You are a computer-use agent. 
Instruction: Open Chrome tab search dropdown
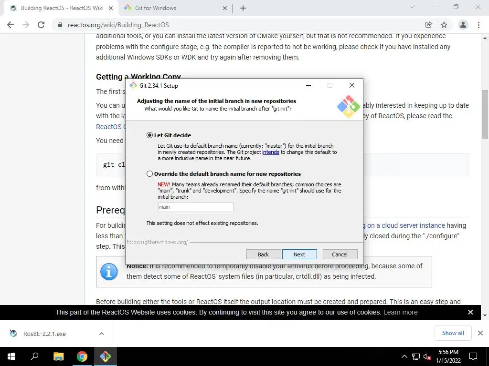coord(412,7)
